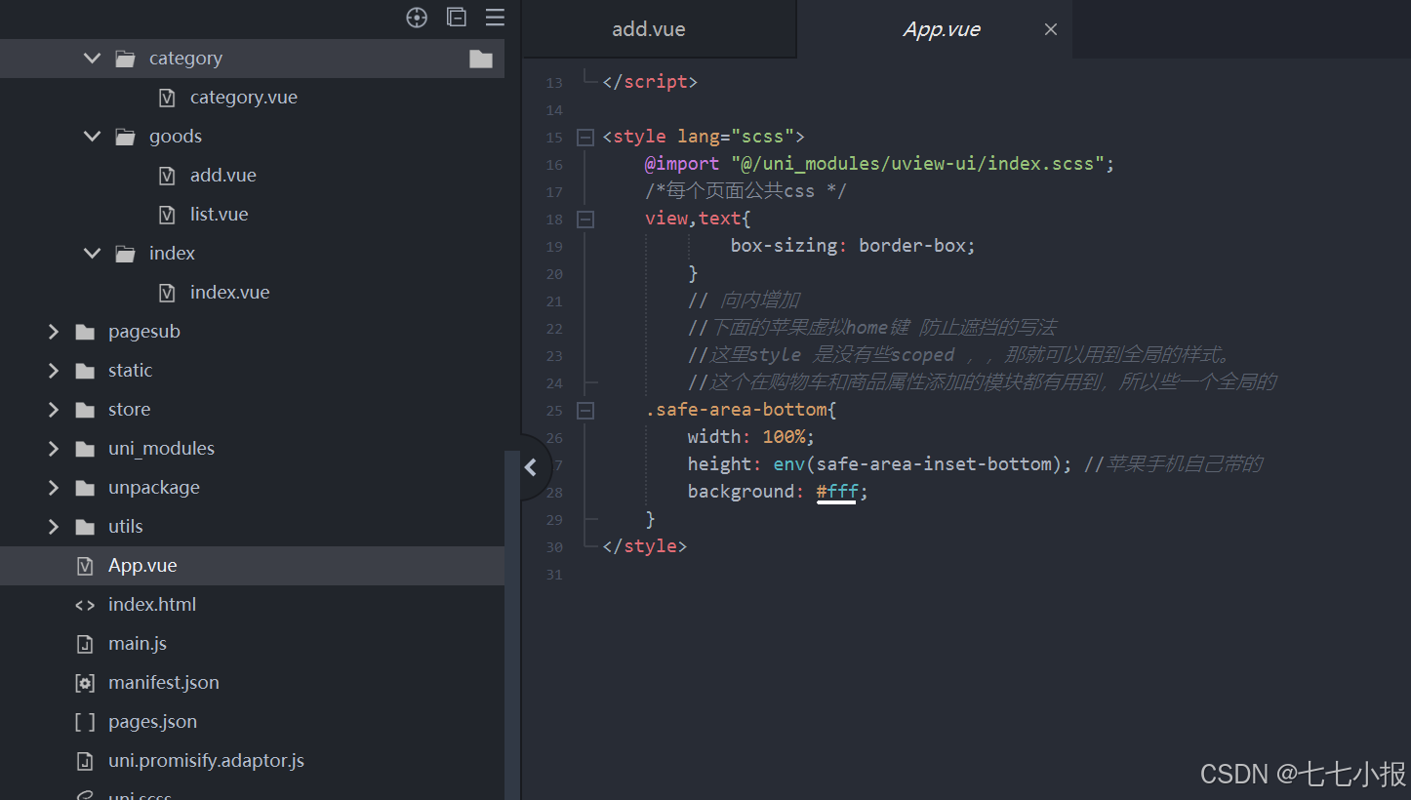Click the '.safe-area-bottom{' selector text
This screenshot has height=800, width=1411.
741,410
